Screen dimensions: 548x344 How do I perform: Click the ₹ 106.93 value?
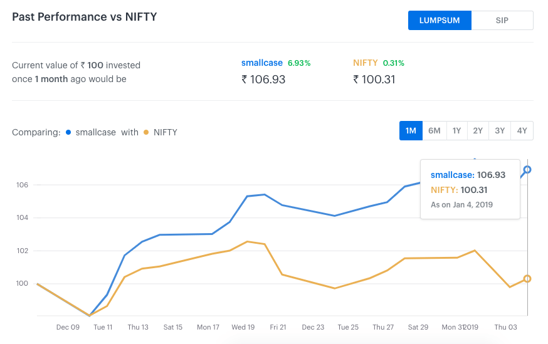pos(263,80)
